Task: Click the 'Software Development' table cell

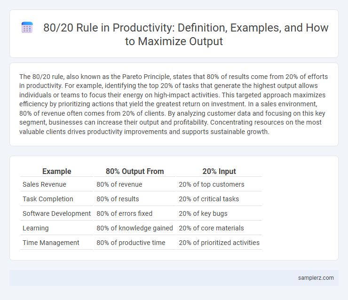Action: pyautogui.click(x=56, y=213)
